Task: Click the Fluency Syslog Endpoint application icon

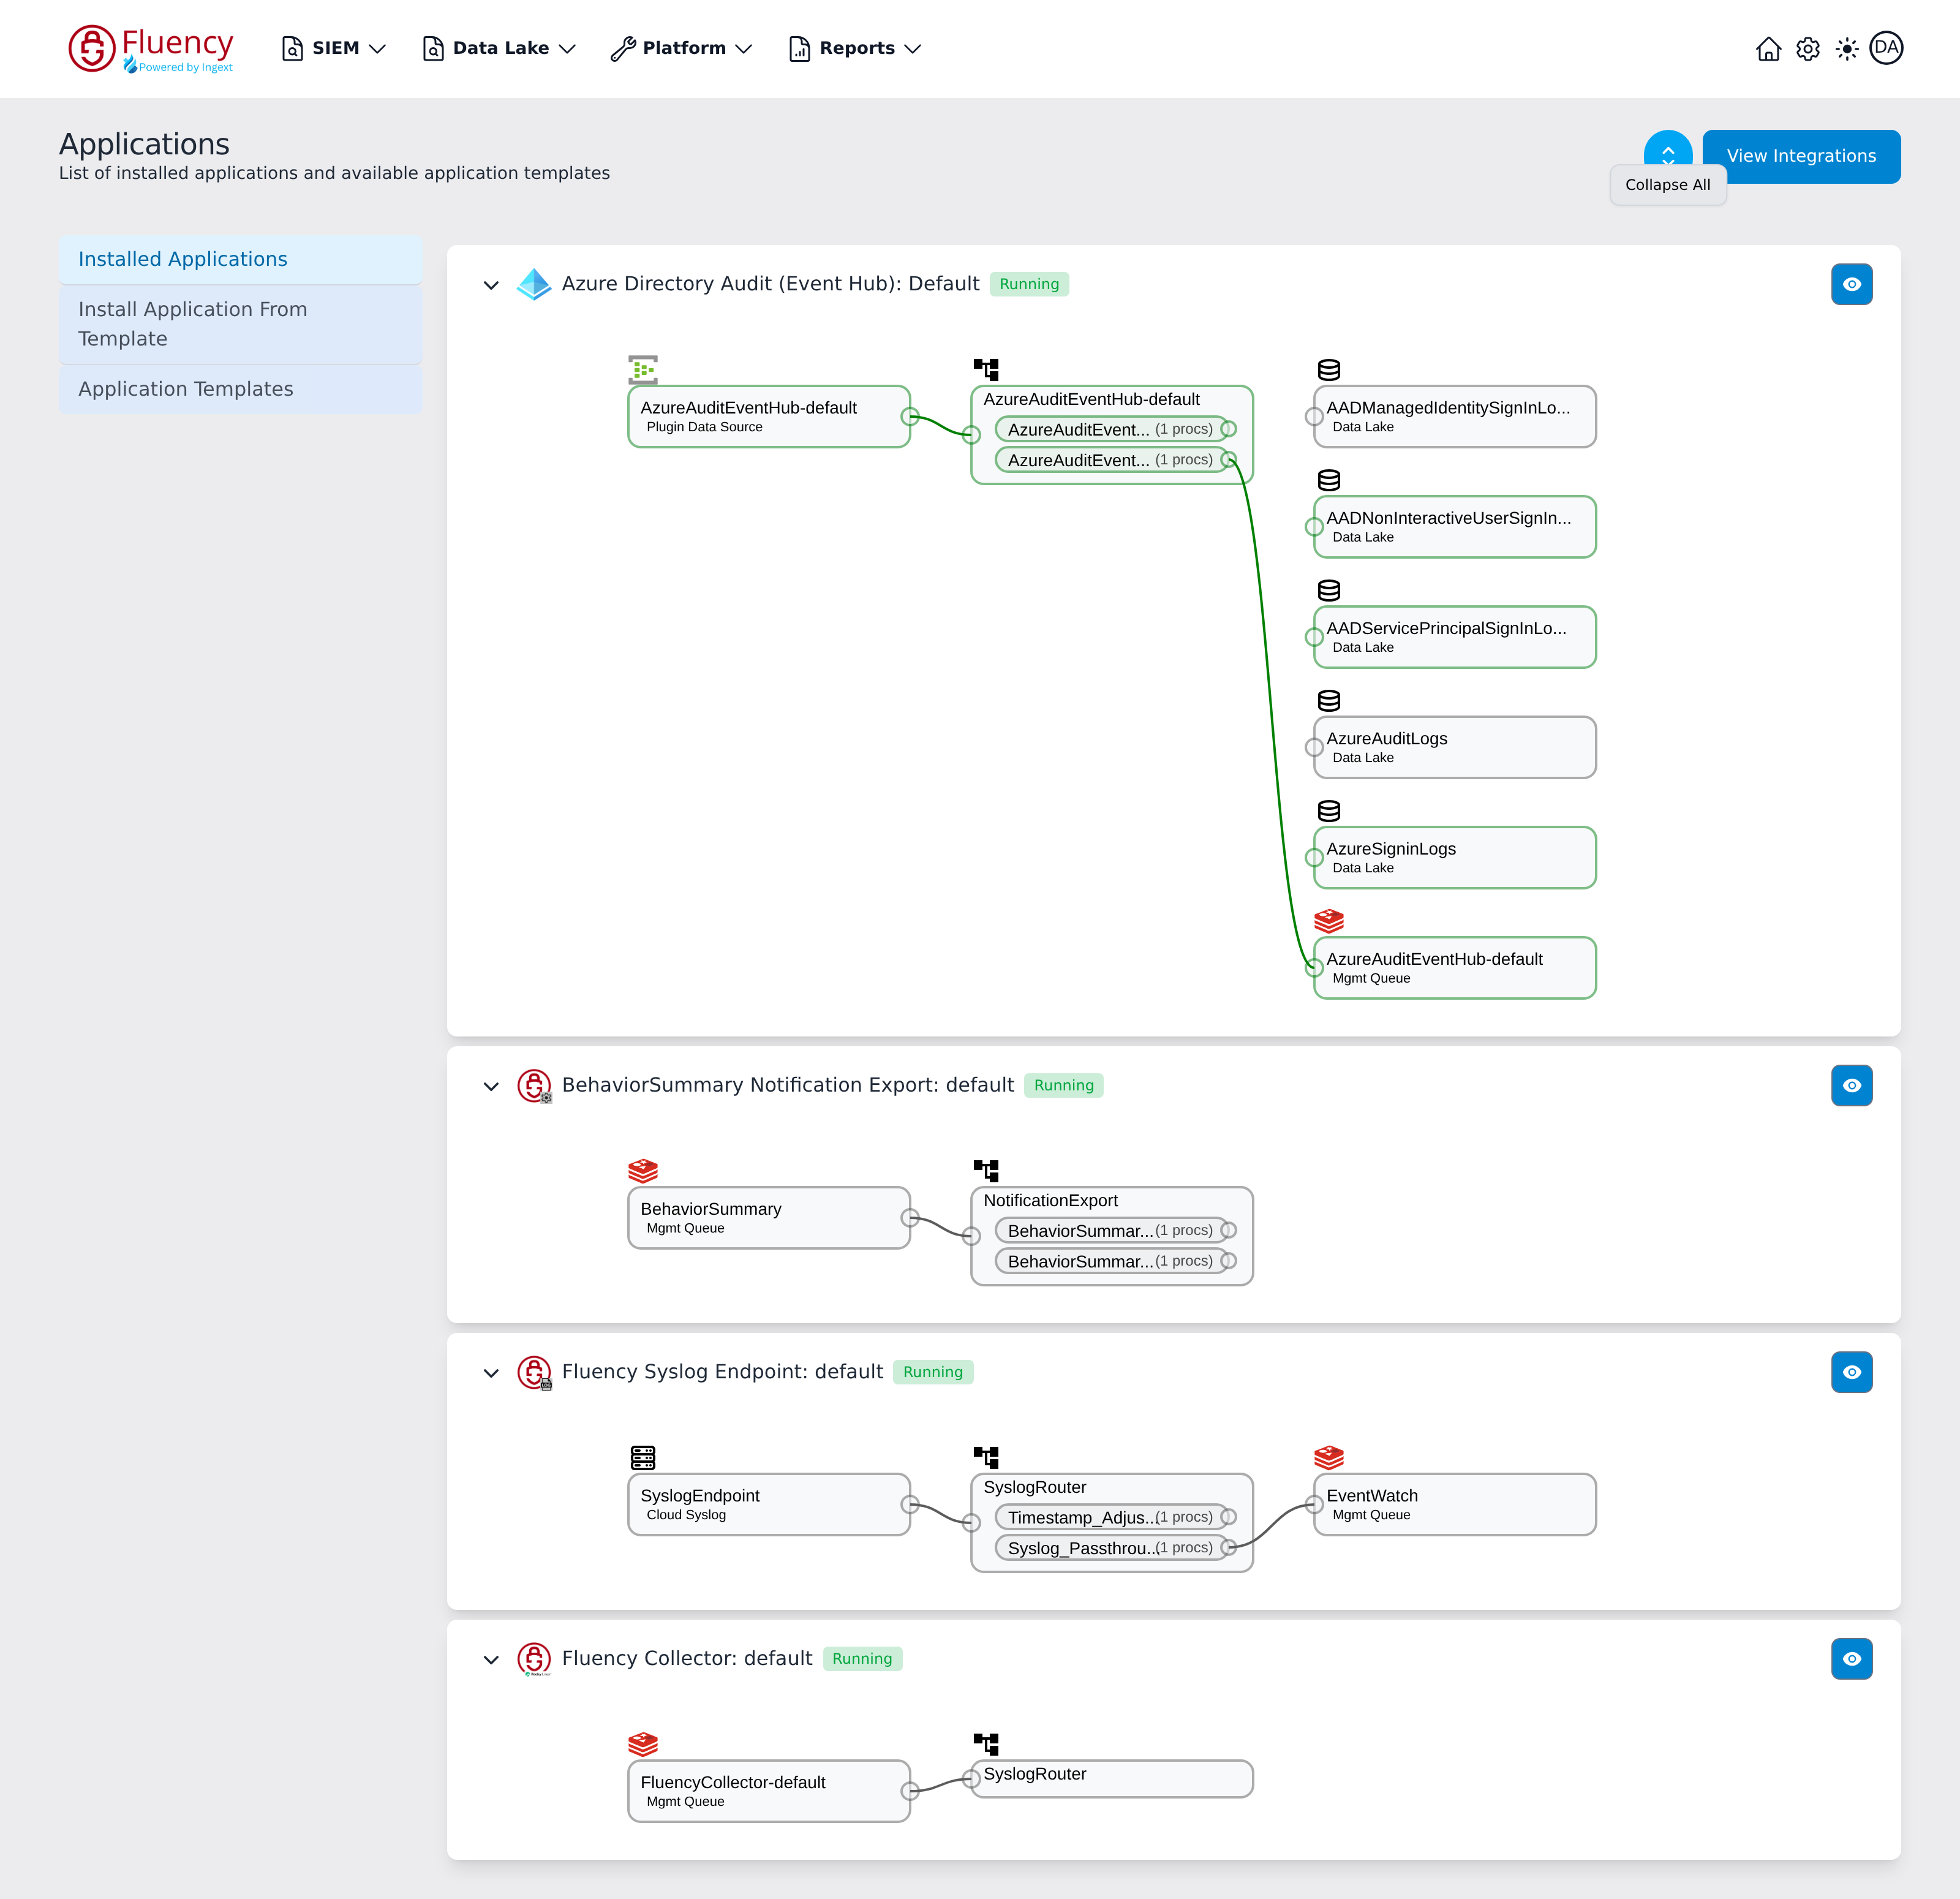Action: (x=534, y=1372)
